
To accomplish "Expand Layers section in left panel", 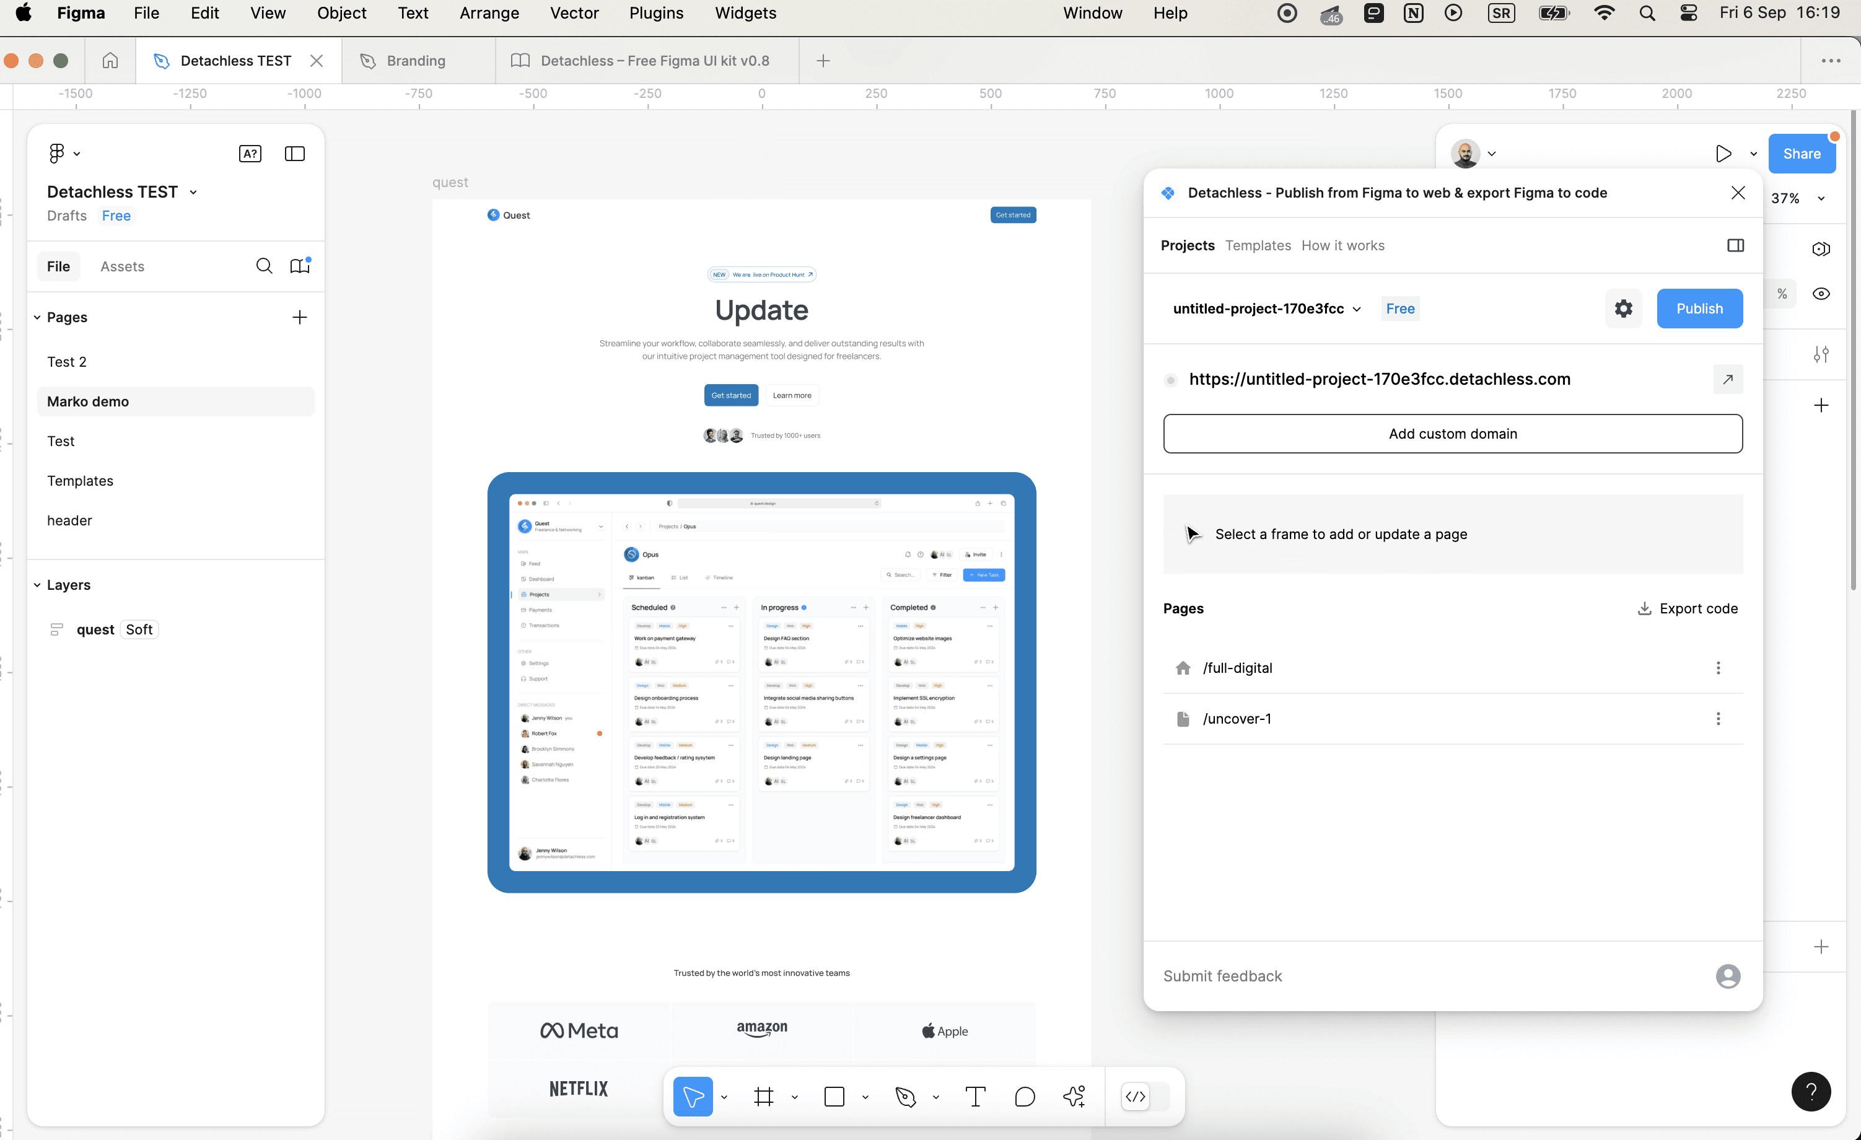I will point(37,585).
